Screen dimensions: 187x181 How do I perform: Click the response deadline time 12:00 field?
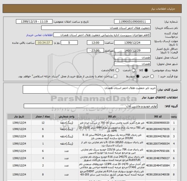[95, 43]
